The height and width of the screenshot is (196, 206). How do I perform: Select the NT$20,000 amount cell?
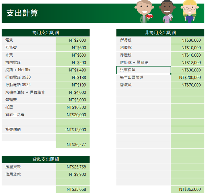coord(73,115)
